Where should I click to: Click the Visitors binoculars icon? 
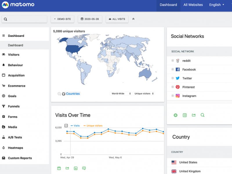click(3, 55)
